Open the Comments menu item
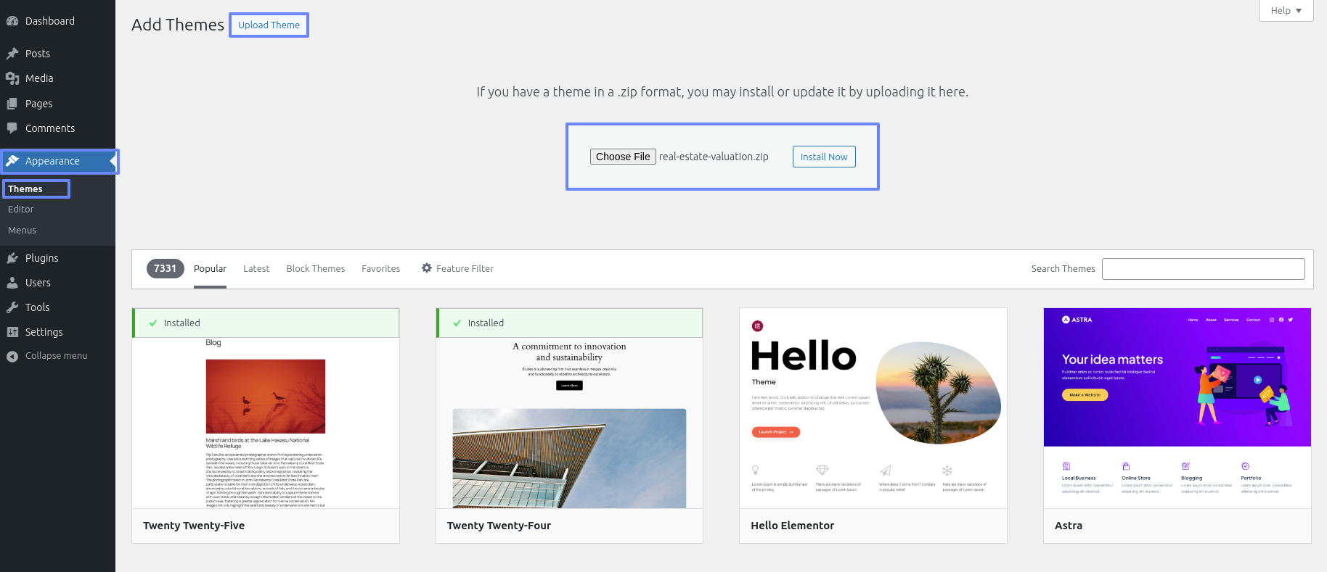This screenshot has width=1327, height=572. [x=57, y=128]
